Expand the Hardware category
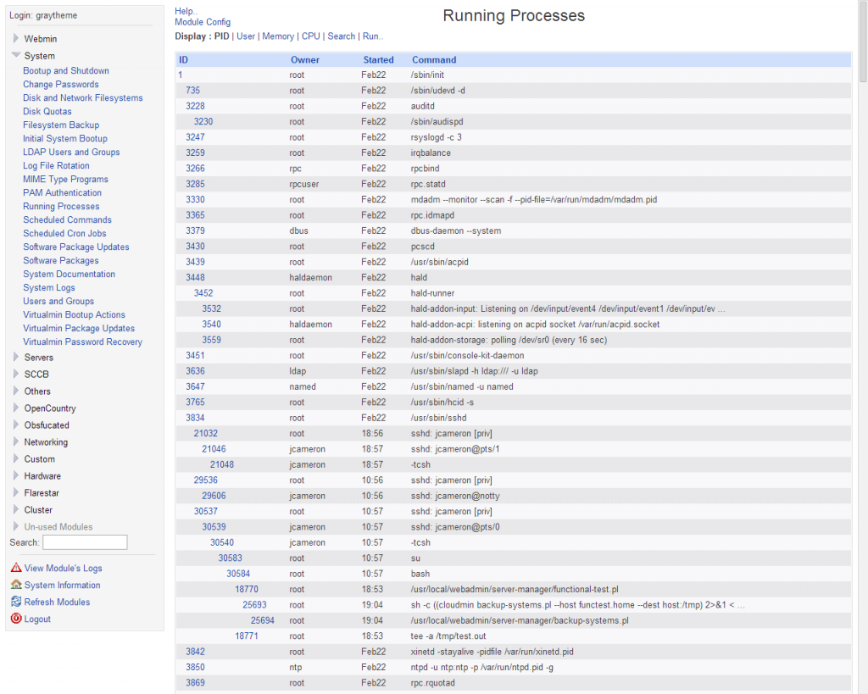 pyautogui.click(x=14, y=475)
